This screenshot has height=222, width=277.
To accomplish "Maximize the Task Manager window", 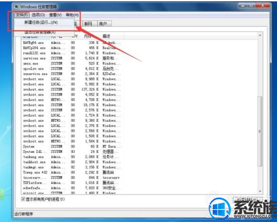I will (x=251, y=6).
